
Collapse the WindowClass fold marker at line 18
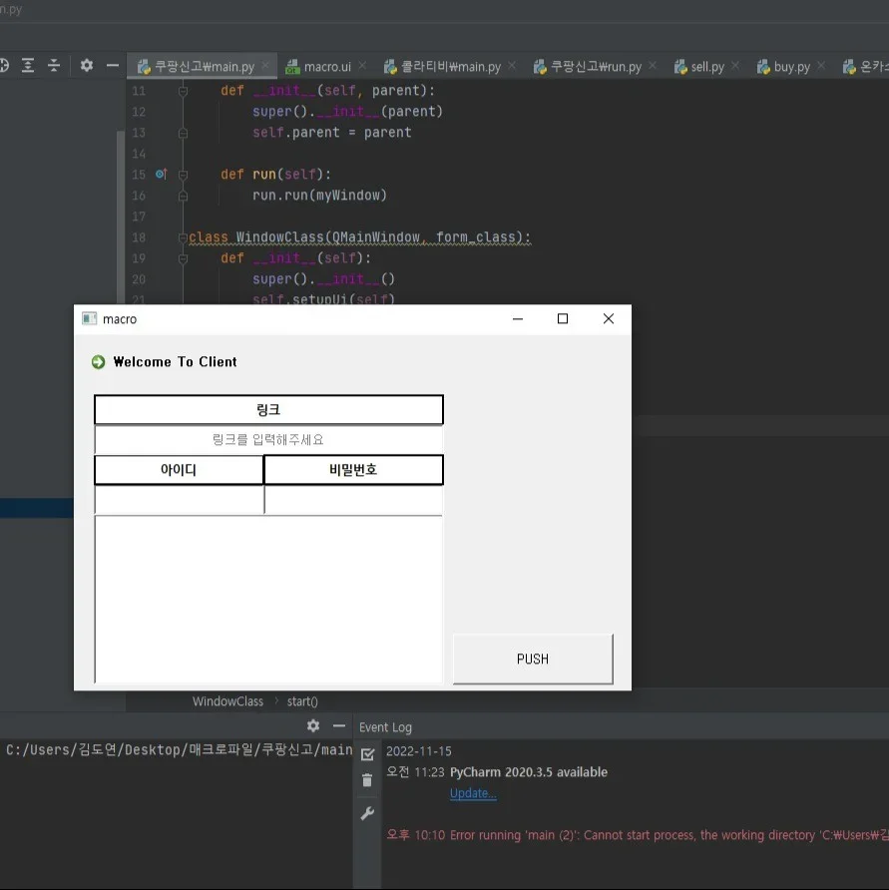coord(183,237)
